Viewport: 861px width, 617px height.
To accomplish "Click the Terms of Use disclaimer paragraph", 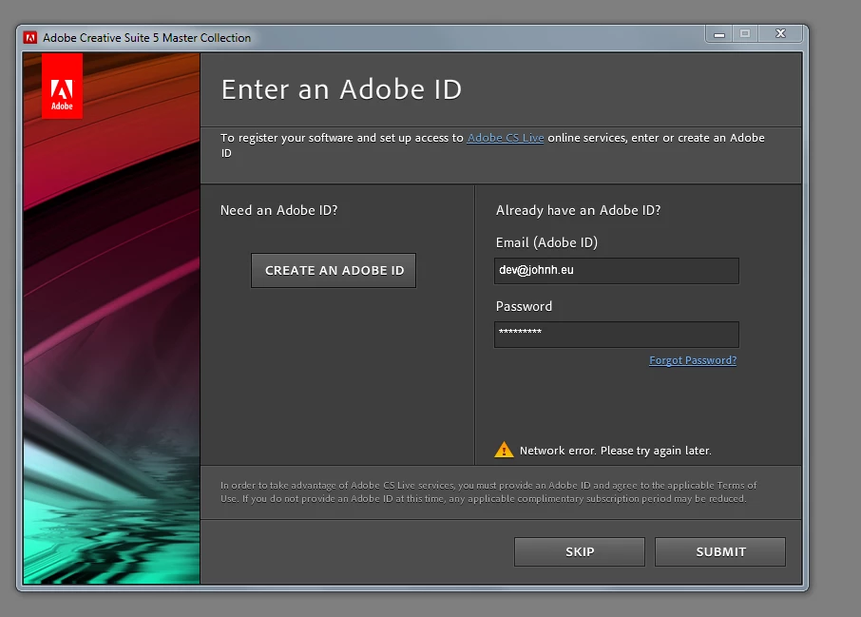I will click(488, 492).
